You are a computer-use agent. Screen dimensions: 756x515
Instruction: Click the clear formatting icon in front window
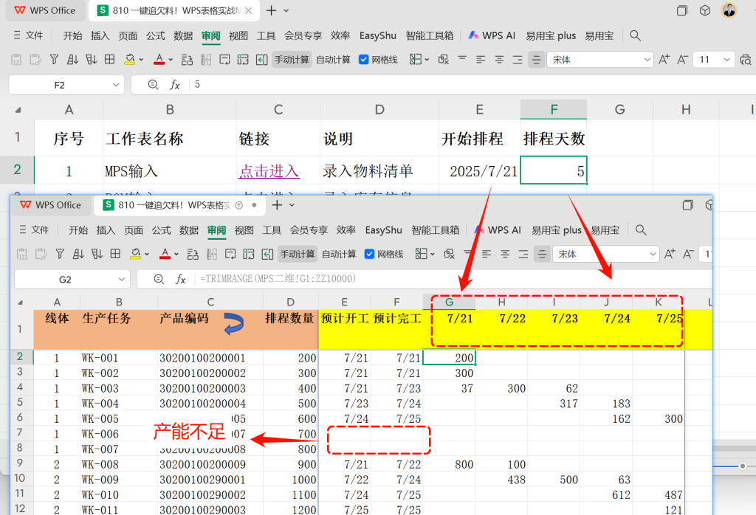click(450, 254)
